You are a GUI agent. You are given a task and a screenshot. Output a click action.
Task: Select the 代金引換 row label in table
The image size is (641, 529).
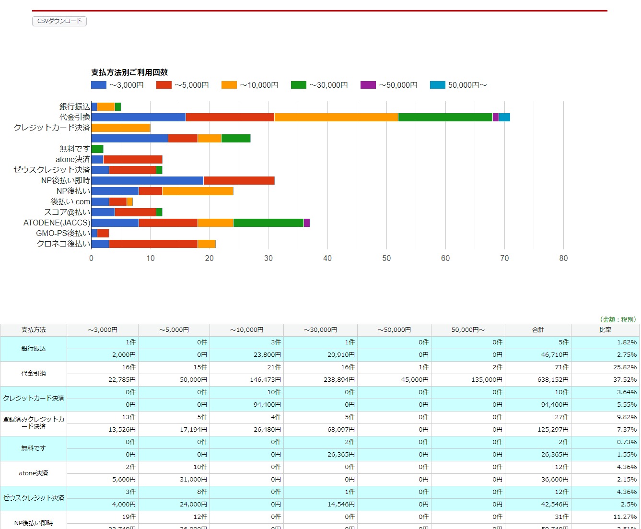click(34, 374)
